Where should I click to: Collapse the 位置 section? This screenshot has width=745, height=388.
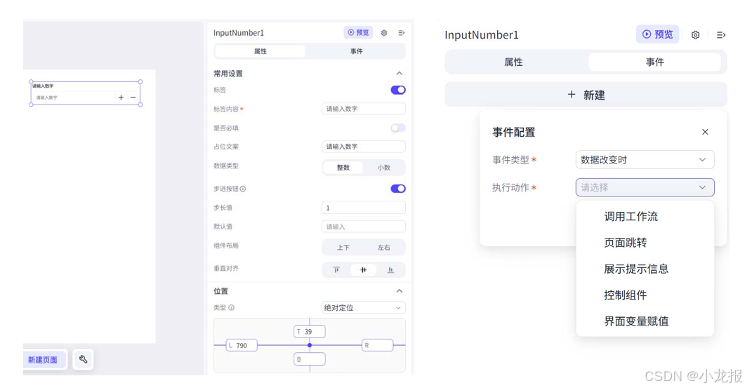tap(399, 290)
